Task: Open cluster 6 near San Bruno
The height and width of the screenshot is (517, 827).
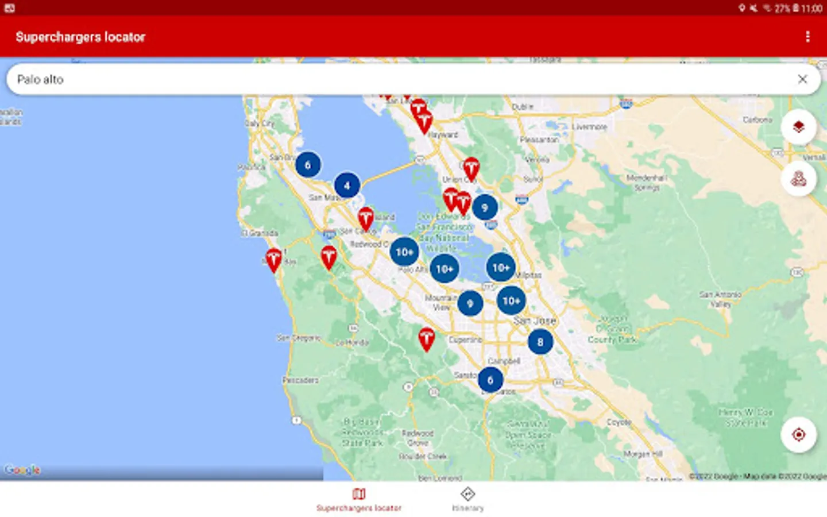Action: (308, 165)
